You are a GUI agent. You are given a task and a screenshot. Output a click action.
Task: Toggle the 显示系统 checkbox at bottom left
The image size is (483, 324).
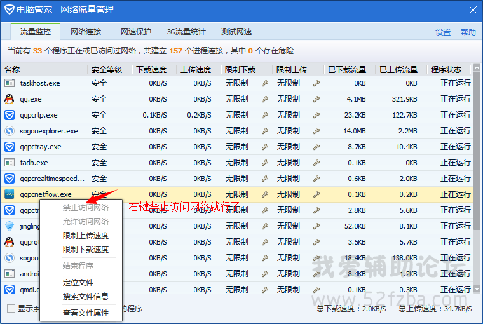[x=11, y=308]
